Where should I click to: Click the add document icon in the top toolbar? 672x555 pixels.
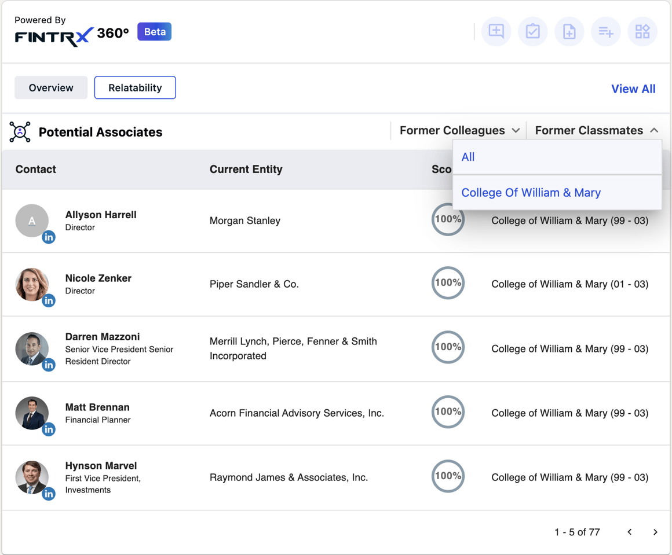coord(569,32)
